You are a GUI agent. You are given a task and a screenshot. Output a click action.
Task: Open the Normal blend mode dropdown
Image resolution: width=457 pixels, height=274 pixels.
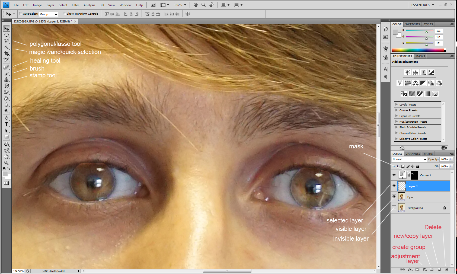[x=409, y=160]
